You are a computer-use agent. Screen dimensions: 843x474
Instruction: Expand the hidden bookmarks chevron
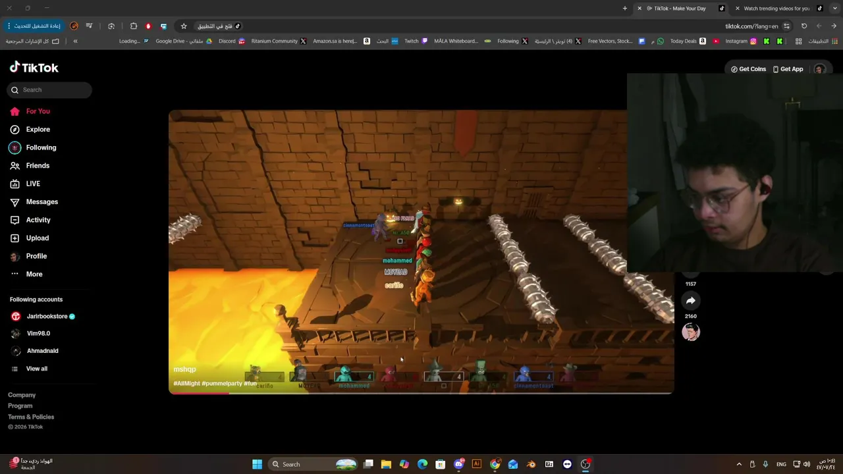(x=75, y=41)
